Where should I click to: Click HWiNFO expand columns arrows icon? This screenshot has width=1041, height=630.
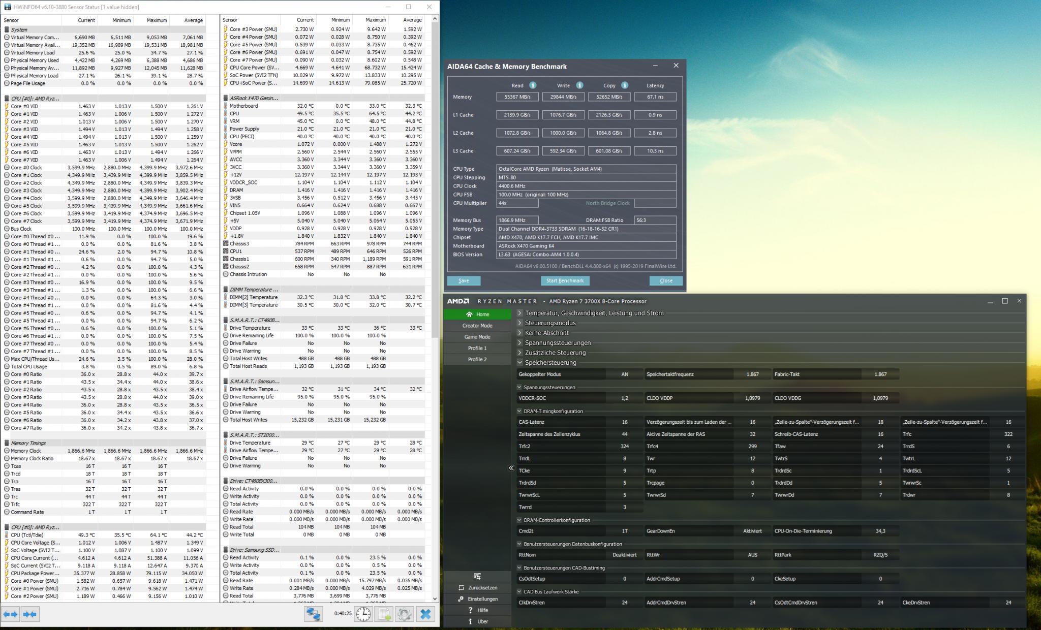[x=11, y=614]
